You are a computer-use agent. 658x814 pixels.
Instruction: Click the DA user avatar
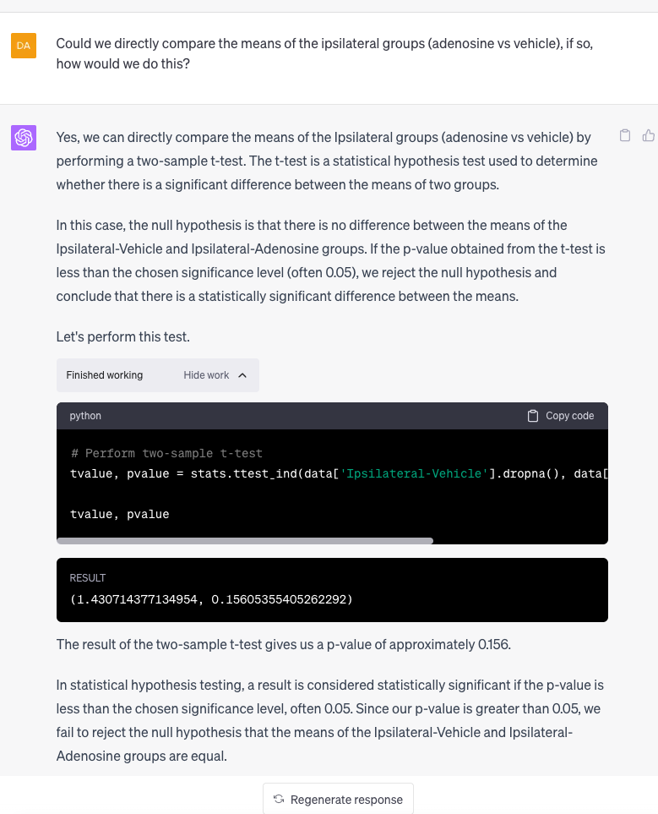point(24,45)
